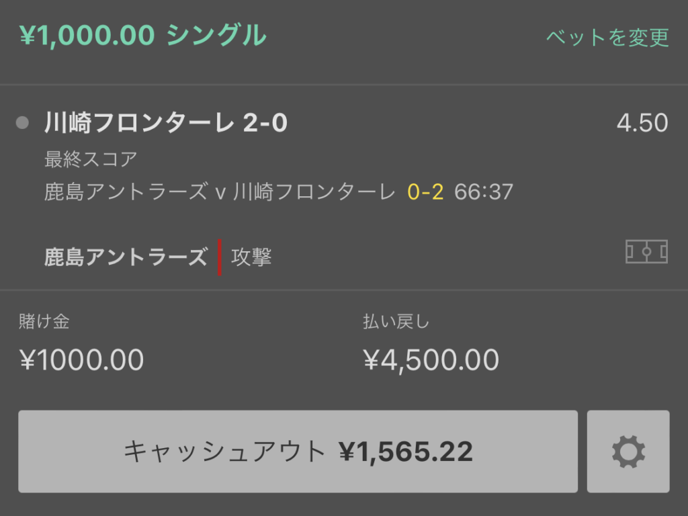Viewport: 688px width, 516px height.
Task: Open the soccer pitch match view icon
Action: pos(646,252)
